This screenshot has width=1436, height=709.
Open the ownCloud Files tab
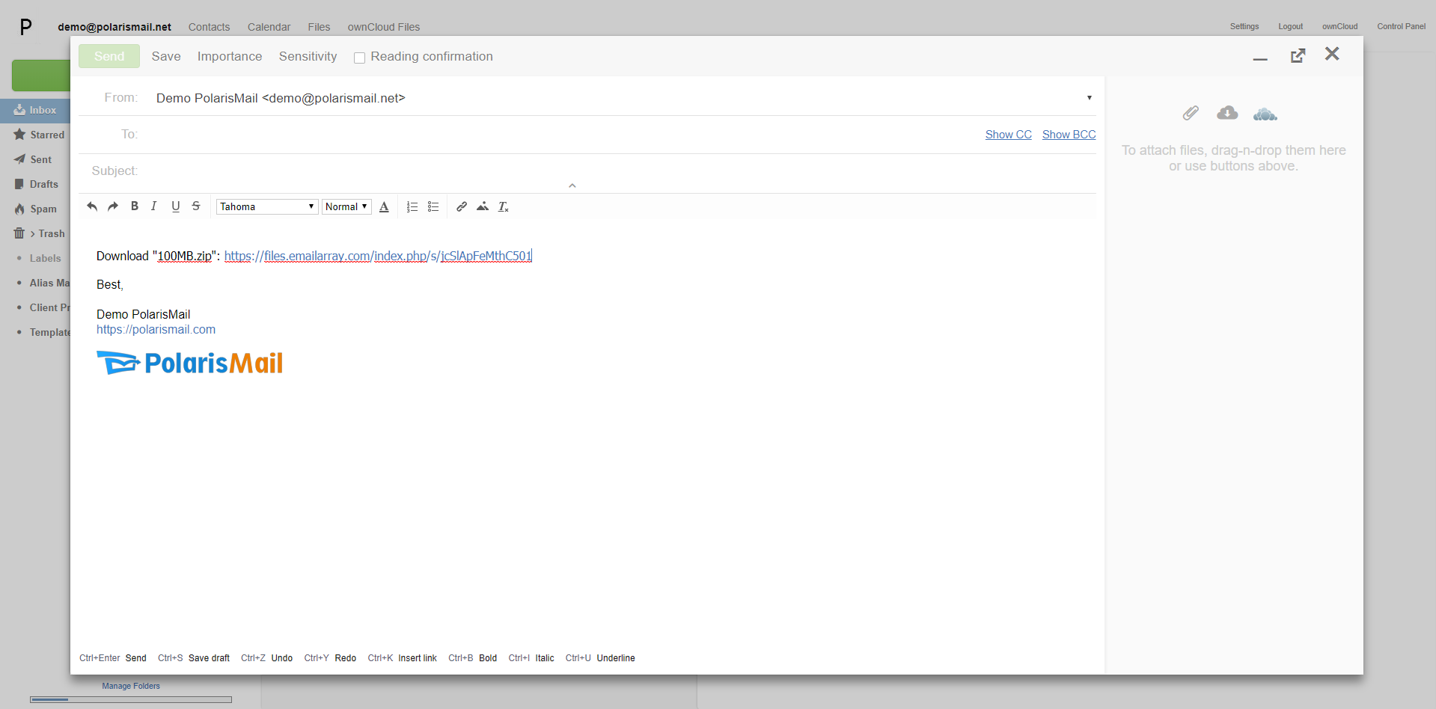(x=383, y=27)
